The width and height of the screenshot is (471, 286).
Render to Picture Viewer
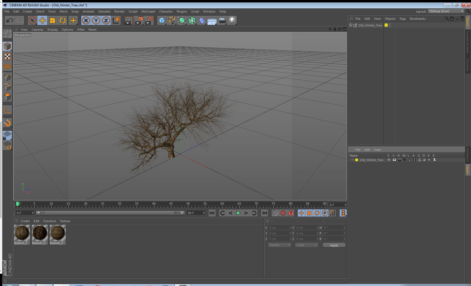[x=139, y=20]
